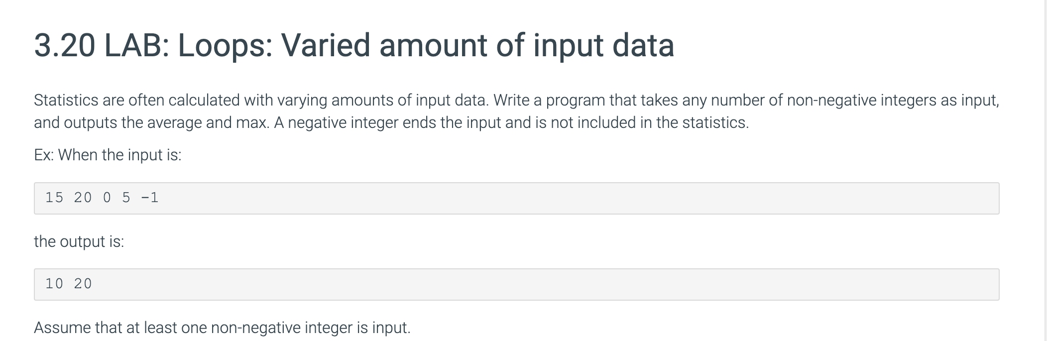Click the "3.20 LAB" section number in heading

[98, 45]
